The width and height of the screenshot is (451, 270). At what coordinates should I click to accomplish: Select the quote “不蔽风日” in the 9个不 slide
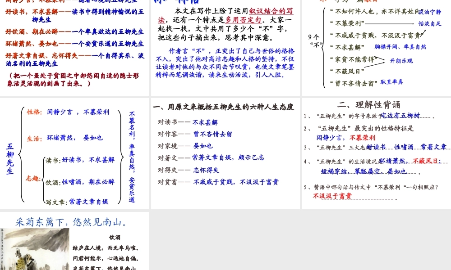click(x=347, y=71)
